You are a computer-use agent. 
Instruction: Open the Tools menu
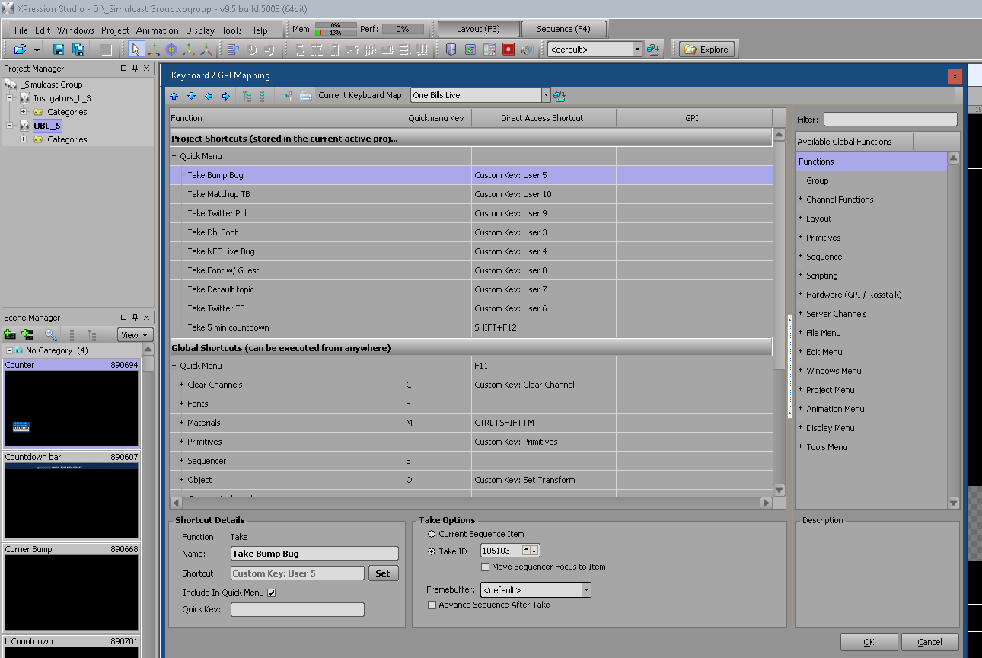[231, 30]
